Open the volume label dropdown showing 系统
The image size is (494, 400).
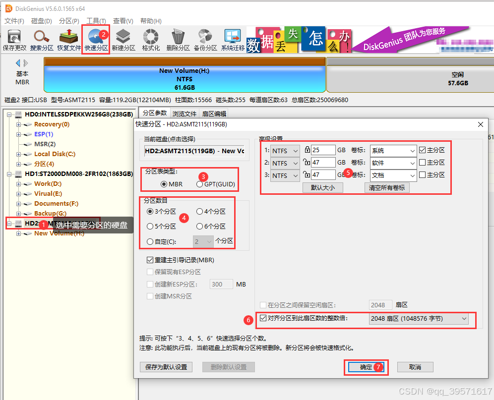pyautogui.click(x=393, y=151)
